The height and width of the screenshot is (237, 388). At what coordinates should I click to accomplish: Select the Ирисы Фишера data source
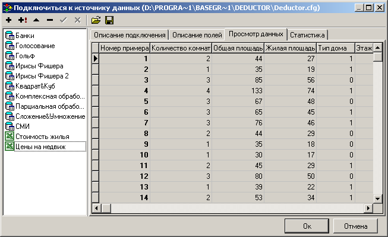pyautogui.click(x=34, y=66)
